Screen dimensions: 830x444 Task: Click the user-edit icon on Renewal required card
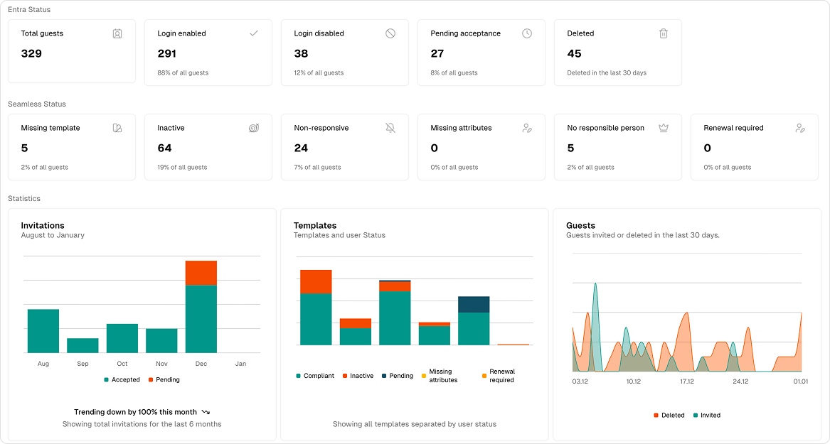(800, 128)
